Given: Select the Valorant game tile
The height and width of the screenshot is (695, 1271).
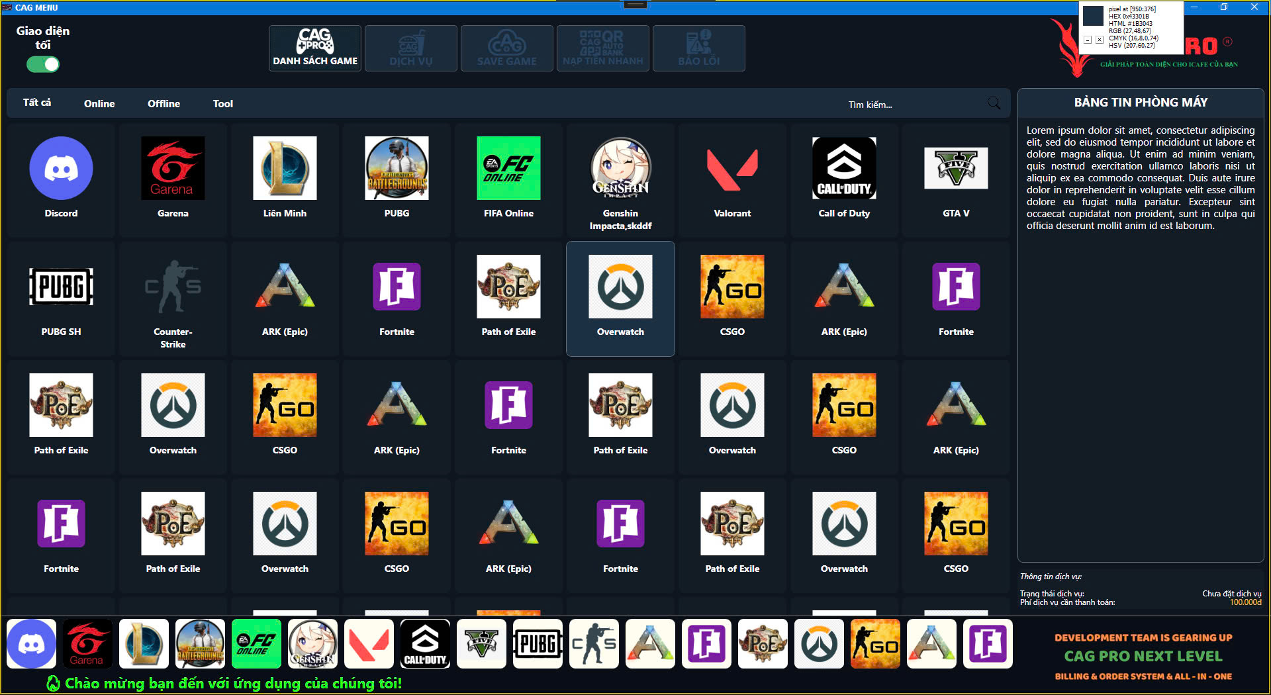Looking at the screenshot, I should [732, 169].
